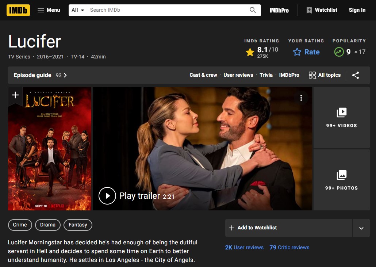This screenshot has width=376, height=267.
Task: Click Add to Watchlist button
Action: point(288,228)
